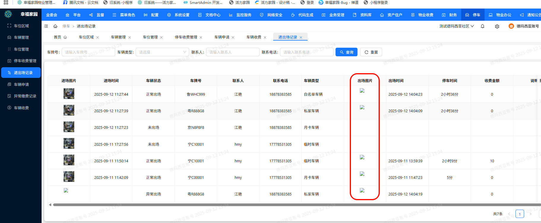Open entry photo thumbnail for 鲁WHC999
This screenshot has height=223, width=541.
(69, 94)
